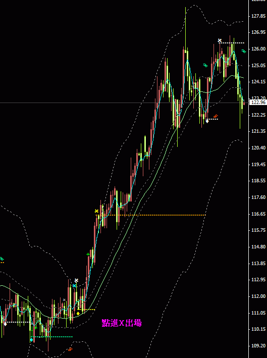The width and height of the screenshot is (267, 358).
Task: Select the green plus marker near 114.40
Action: click(88, 254)
